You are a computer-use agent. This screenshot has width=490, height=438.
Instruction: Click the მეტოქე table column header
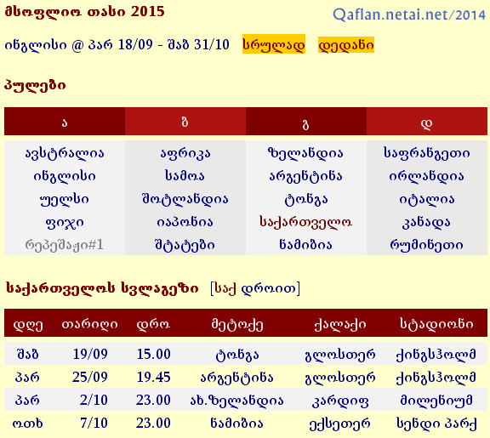tap(236, 324)
